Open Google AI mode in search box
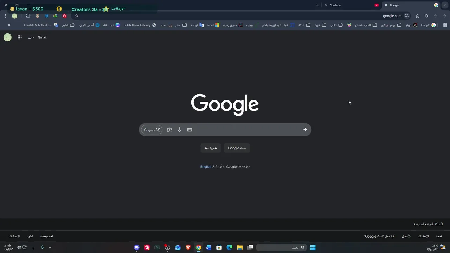The height and width of the screenshot is (253, 450). pyautogui.click(x=152, y=130)
